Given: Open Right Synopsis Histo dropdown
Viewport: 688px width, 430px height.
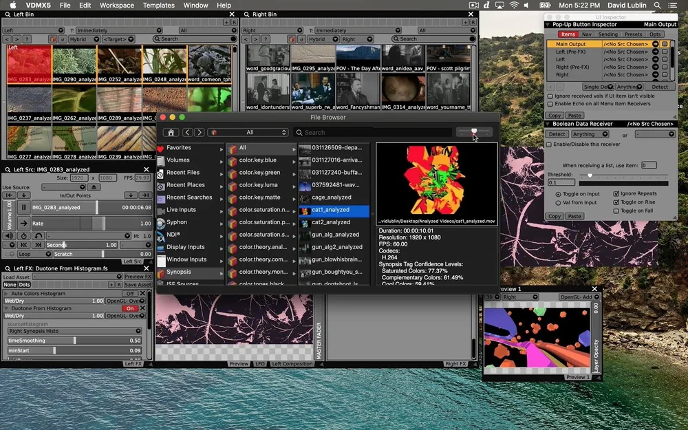Looking at the screenshot, I should [74, 332].
